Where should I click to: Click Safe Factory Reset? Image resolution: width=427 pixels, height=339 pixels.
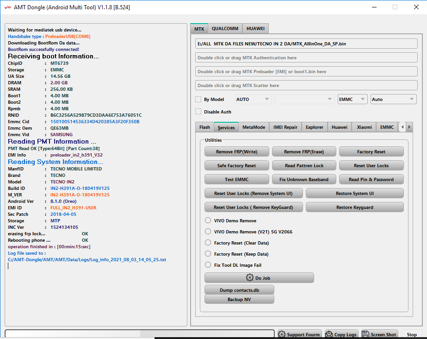pyautogui.click(x=237, y=165)
